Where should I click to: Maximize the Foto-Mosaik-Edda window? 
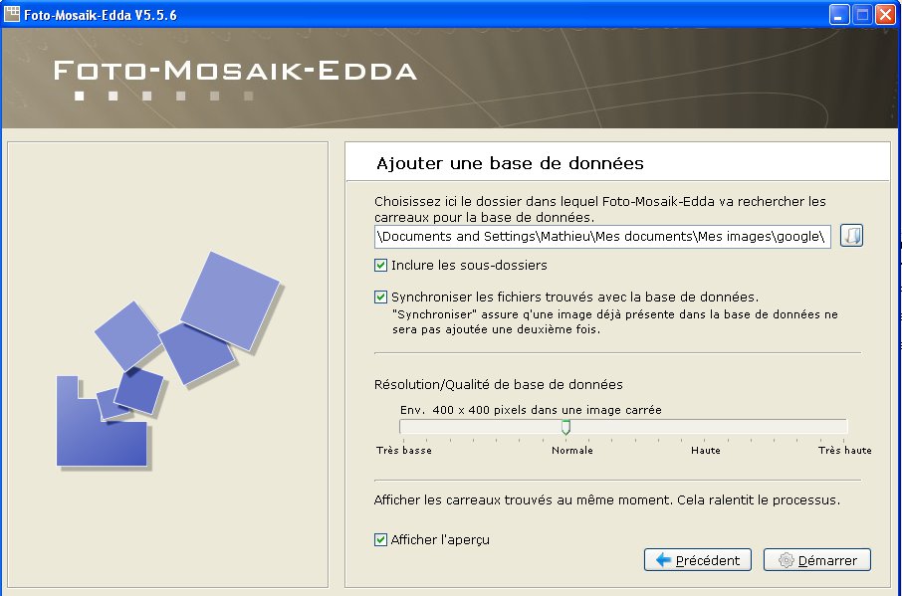point(862,14)
